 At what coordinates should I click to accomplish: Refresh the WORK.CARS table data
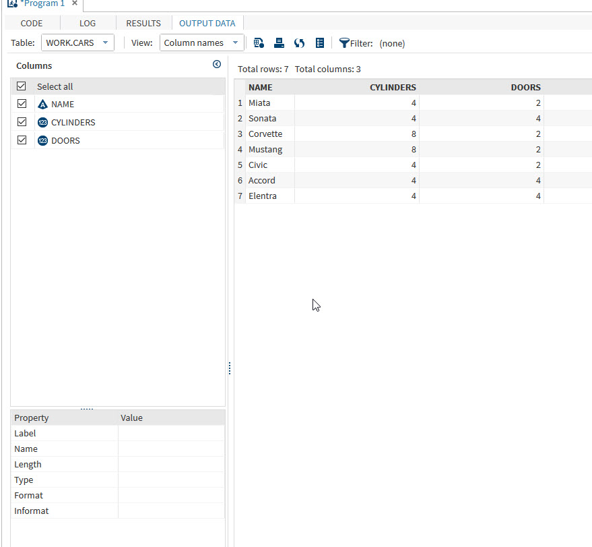[299, 42]
